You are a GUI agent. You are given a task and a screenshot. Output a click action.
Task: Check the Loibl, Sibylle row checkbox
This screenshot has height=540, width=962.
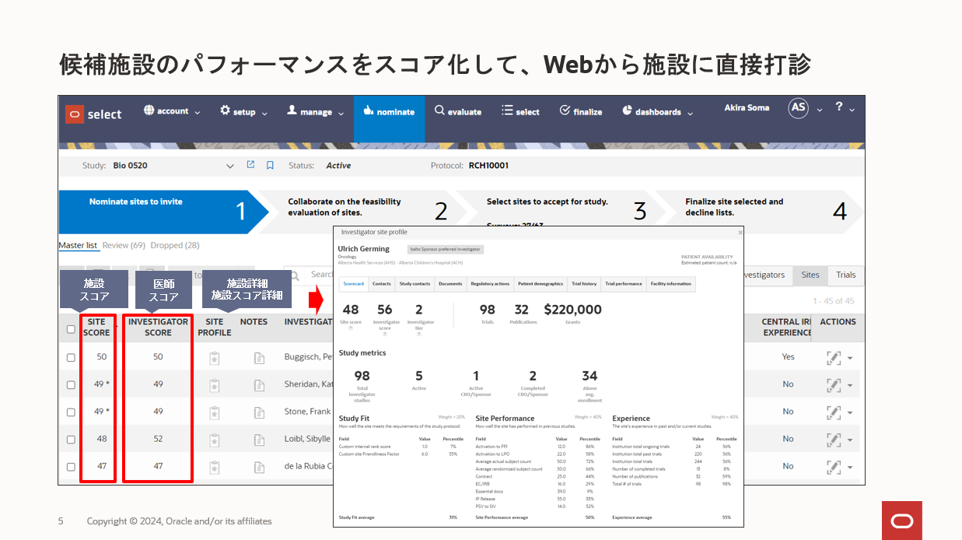click(x=71, y=440)
